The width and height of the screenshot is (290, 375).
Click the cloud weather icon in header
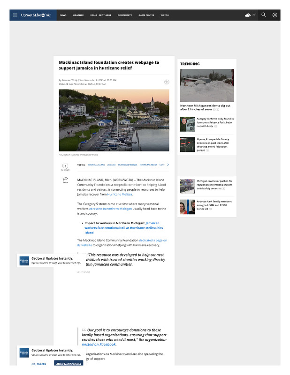point(248,15)
